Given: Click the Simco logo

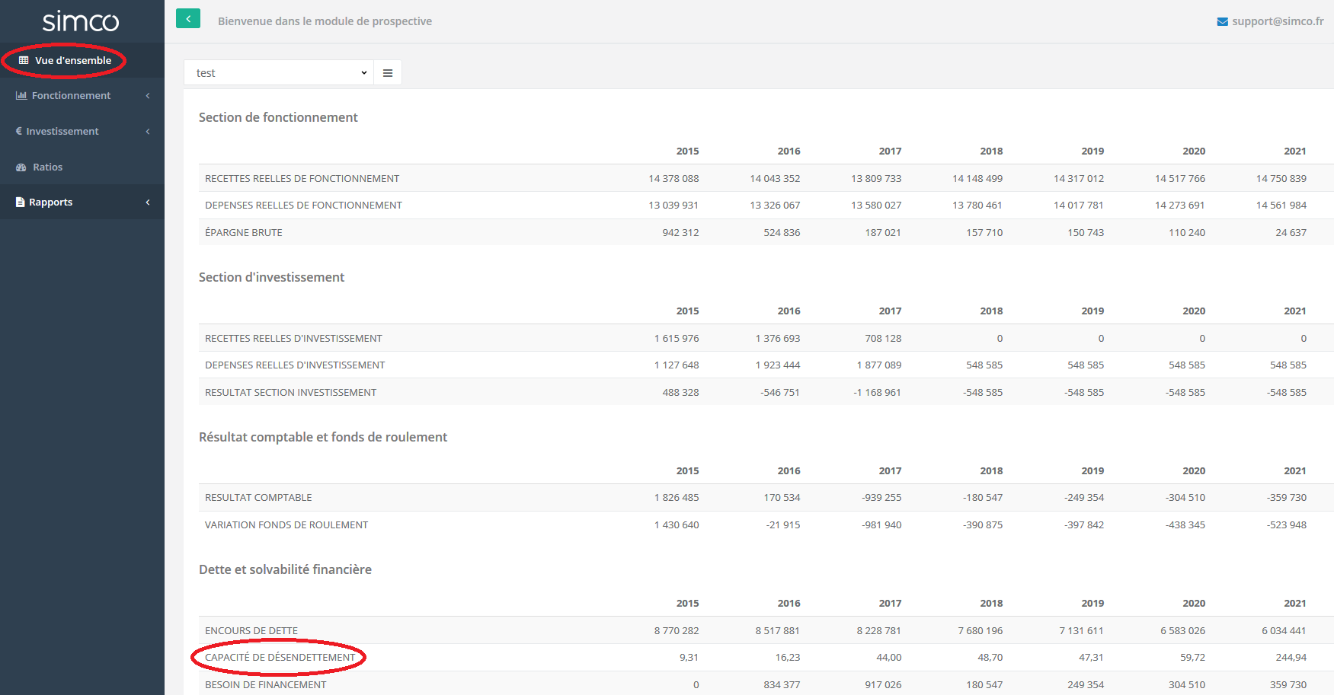Looking at the screenshot, I should [81, 21].
